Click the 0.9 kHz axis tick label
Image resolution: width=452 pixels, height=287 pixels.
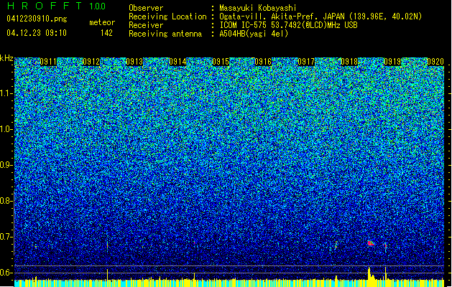click(x=6, y=165)
